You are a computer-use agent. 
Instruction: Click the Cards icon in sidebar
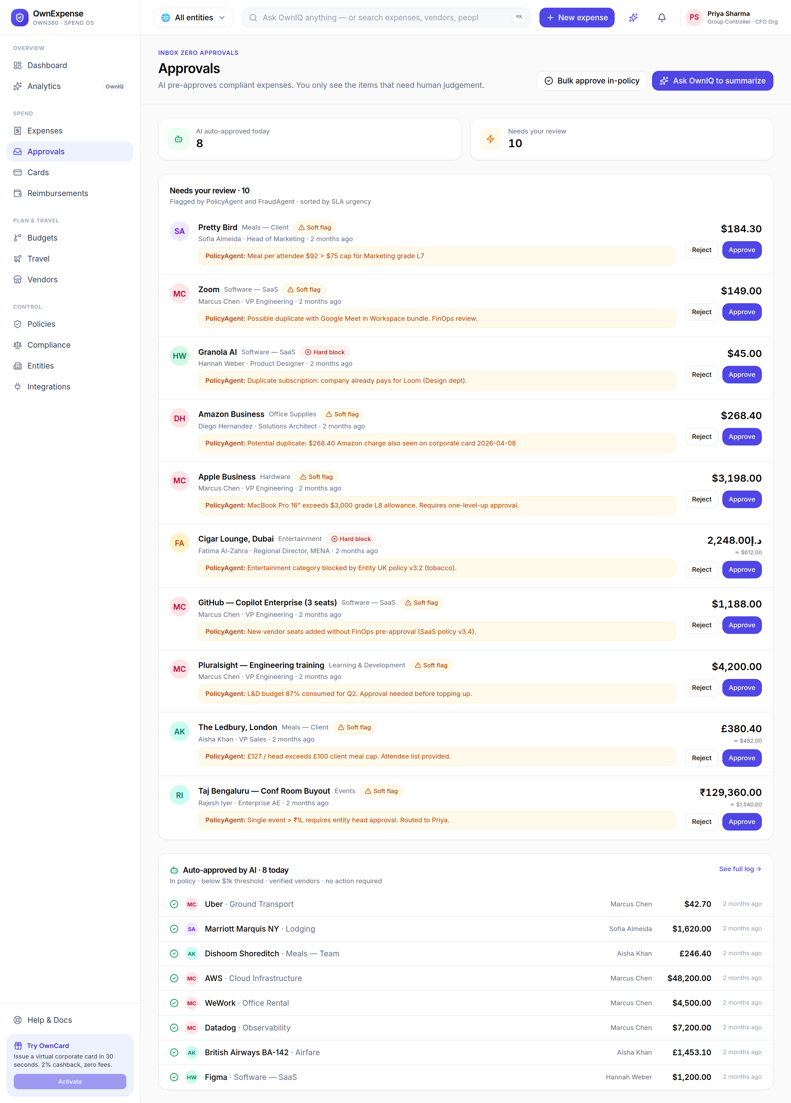tap(18, 173)
